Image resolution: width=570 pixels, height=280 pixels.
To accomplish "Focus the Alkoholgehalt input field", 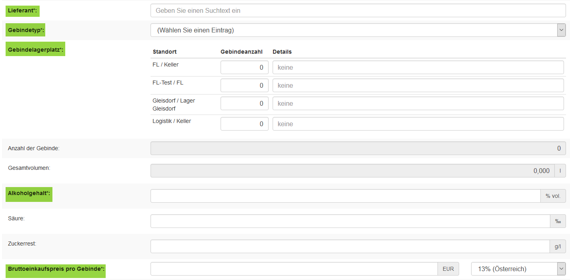I will point(345,196).
